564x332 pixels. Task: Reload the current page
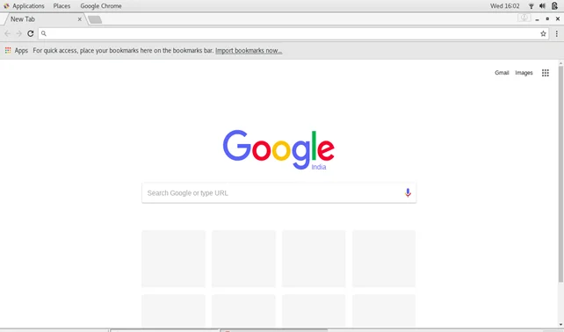tap(31, 33)
